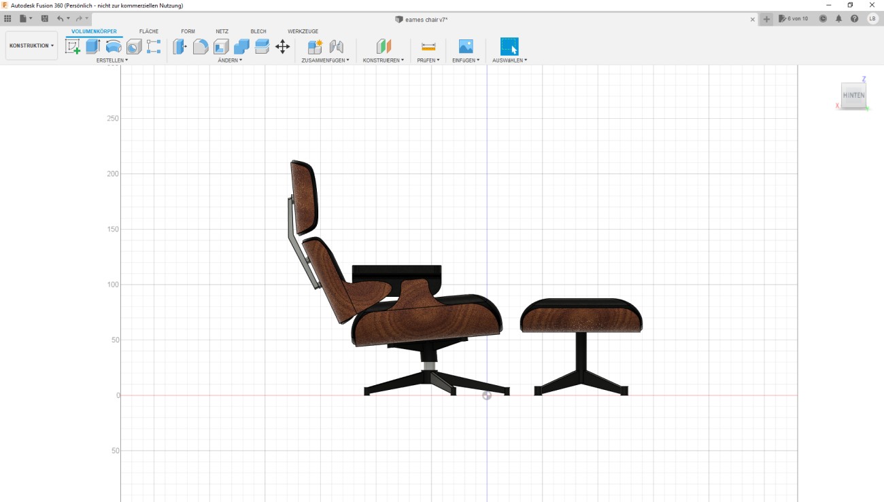Switch to the VOLUMENKÖRPER tab
The width and height of the screenshot is (884, 502).
point(94,31)
